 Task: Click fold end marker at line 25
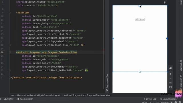pyautogui.click(x=10, y=70)
